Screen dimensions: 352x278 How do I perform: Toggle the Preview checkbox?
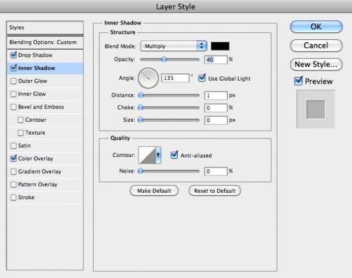pyautogui.click(x=298, y=81)
